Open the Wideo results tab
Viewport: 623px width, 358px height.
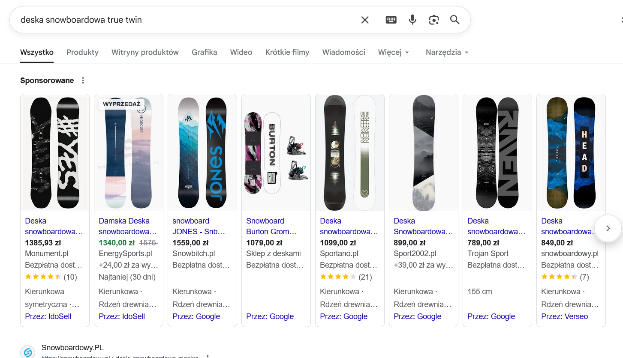pyautogui.click(x=241, y=52)
